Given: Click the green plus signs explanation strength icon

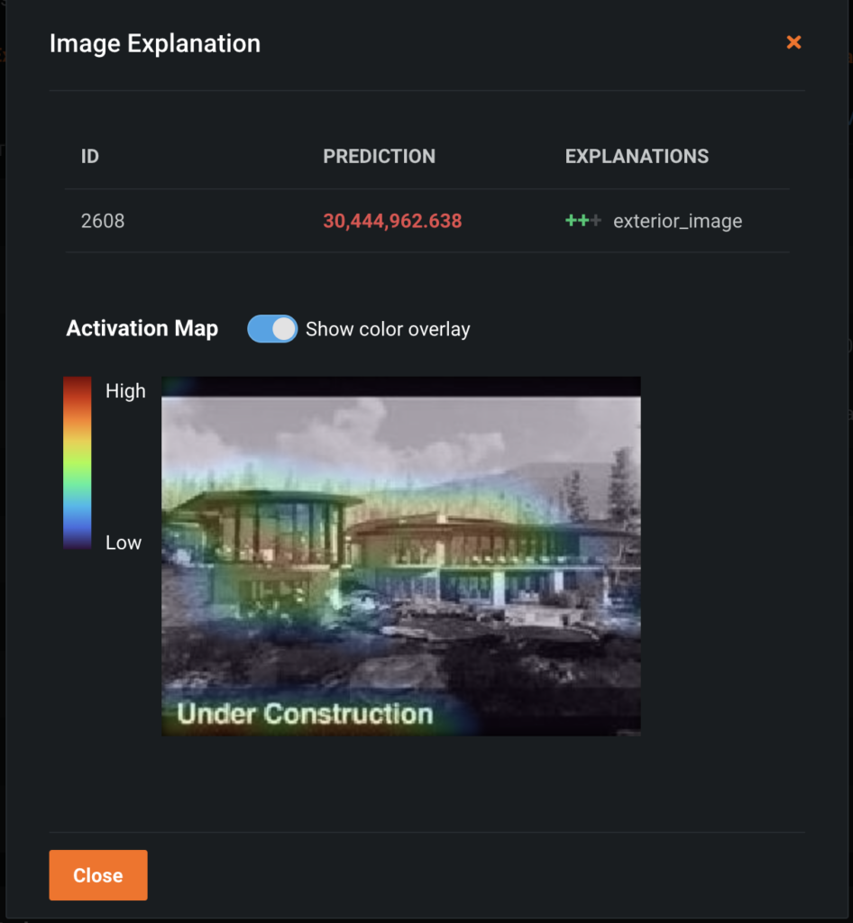Looking at the screenshot, I should [x=582, y=221].
